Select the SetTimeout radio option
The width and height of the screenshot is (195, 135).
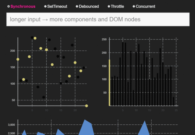tap(45, 6)
